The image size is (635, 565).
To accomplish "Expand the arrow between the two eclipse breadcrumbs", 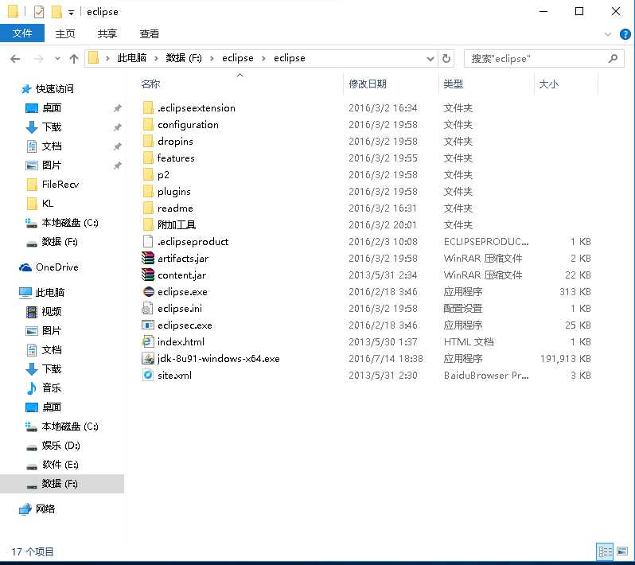I will click(x=263, y=59).
